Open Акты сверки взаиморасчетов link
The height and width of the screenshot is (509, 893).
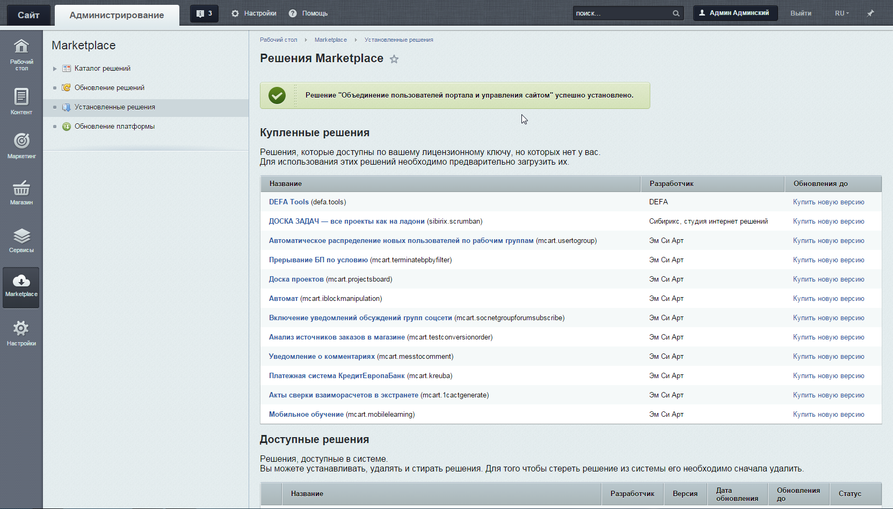tap(344, 395)
